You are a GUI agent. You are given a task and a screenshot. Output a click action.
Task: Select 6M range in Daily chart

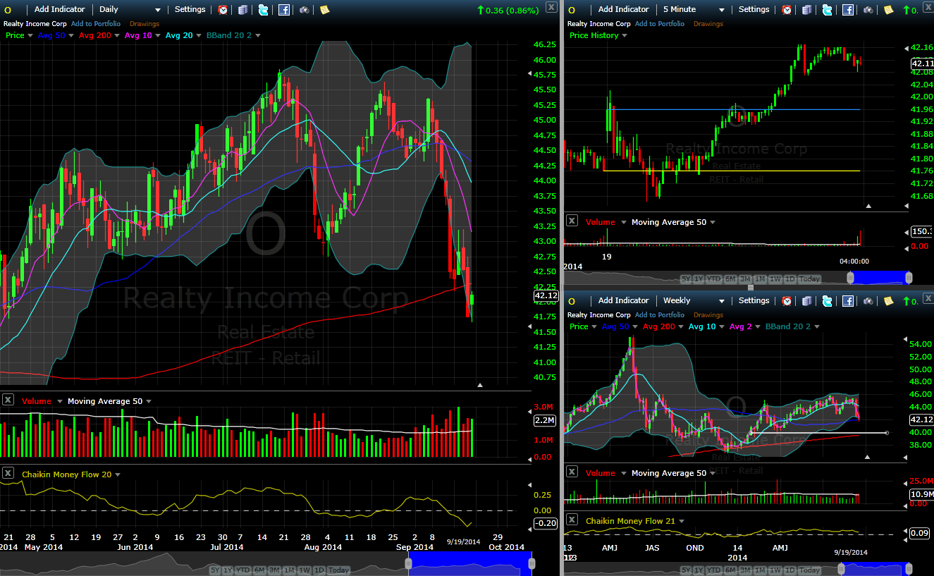259,570
